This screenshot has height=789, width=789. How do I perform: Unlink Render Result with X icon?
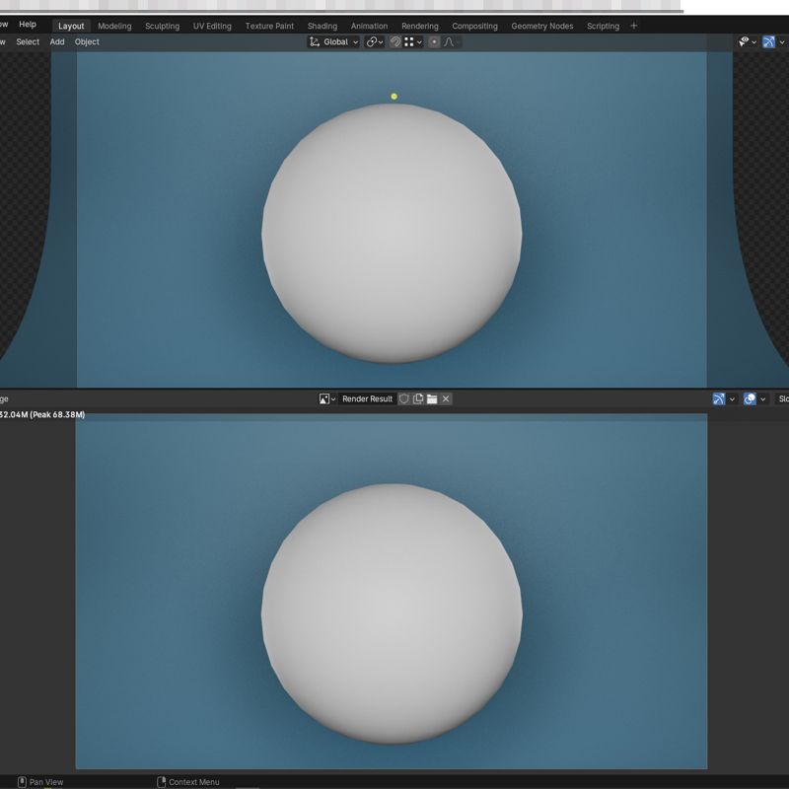coord(446,399)
